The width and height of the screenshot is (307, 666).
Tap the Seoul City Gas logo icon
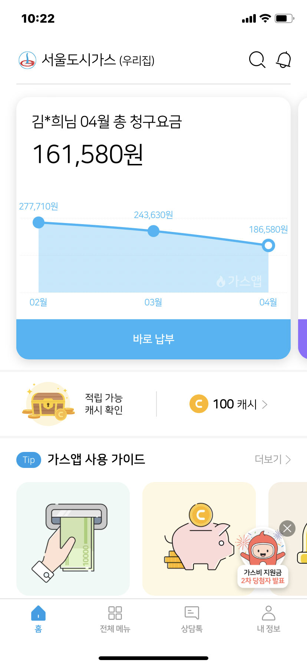[27, 60]
